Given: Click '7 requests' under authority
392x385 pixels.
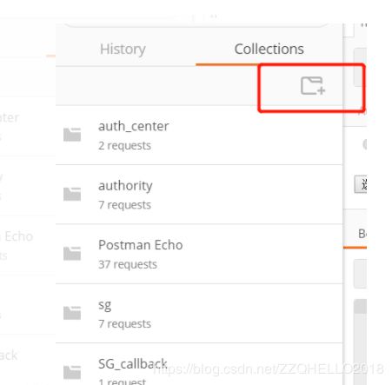Looking at the screenshot, I should 124,205.
